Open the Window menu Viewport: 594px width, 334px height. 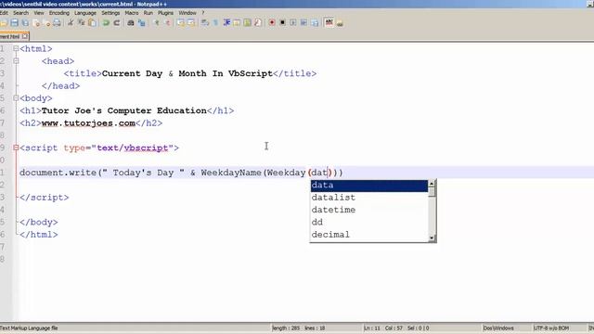click(x=187, y=13)
